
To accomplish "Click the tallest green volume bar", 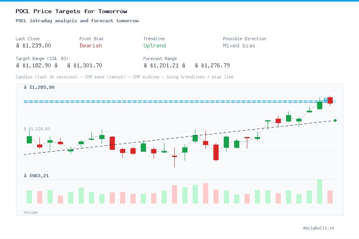I will click(320, 191).
